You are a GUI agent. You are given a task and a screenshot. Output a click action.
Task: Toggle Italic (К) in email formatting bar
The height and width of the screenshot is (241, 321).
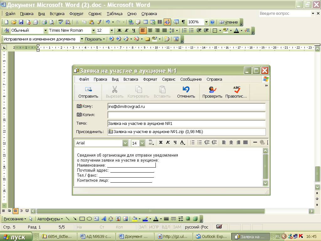tap(168, 143)
